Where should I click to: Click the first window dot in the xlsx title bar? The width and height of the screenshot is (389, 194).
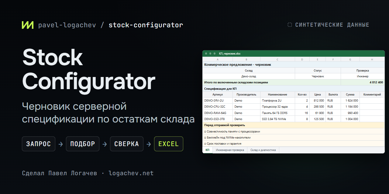206,53
